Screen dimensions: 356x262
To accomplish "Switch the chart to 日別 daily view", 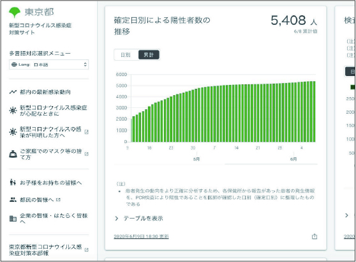I will (126, 55).
